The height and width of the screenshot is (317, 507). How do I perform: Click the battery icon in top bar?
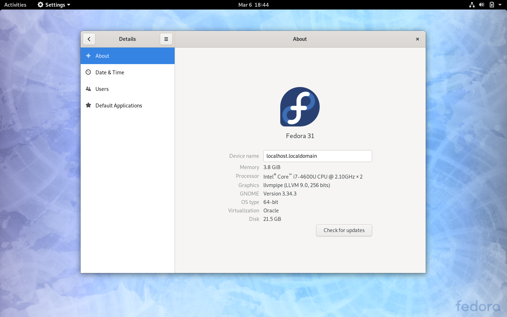point(492,5)
